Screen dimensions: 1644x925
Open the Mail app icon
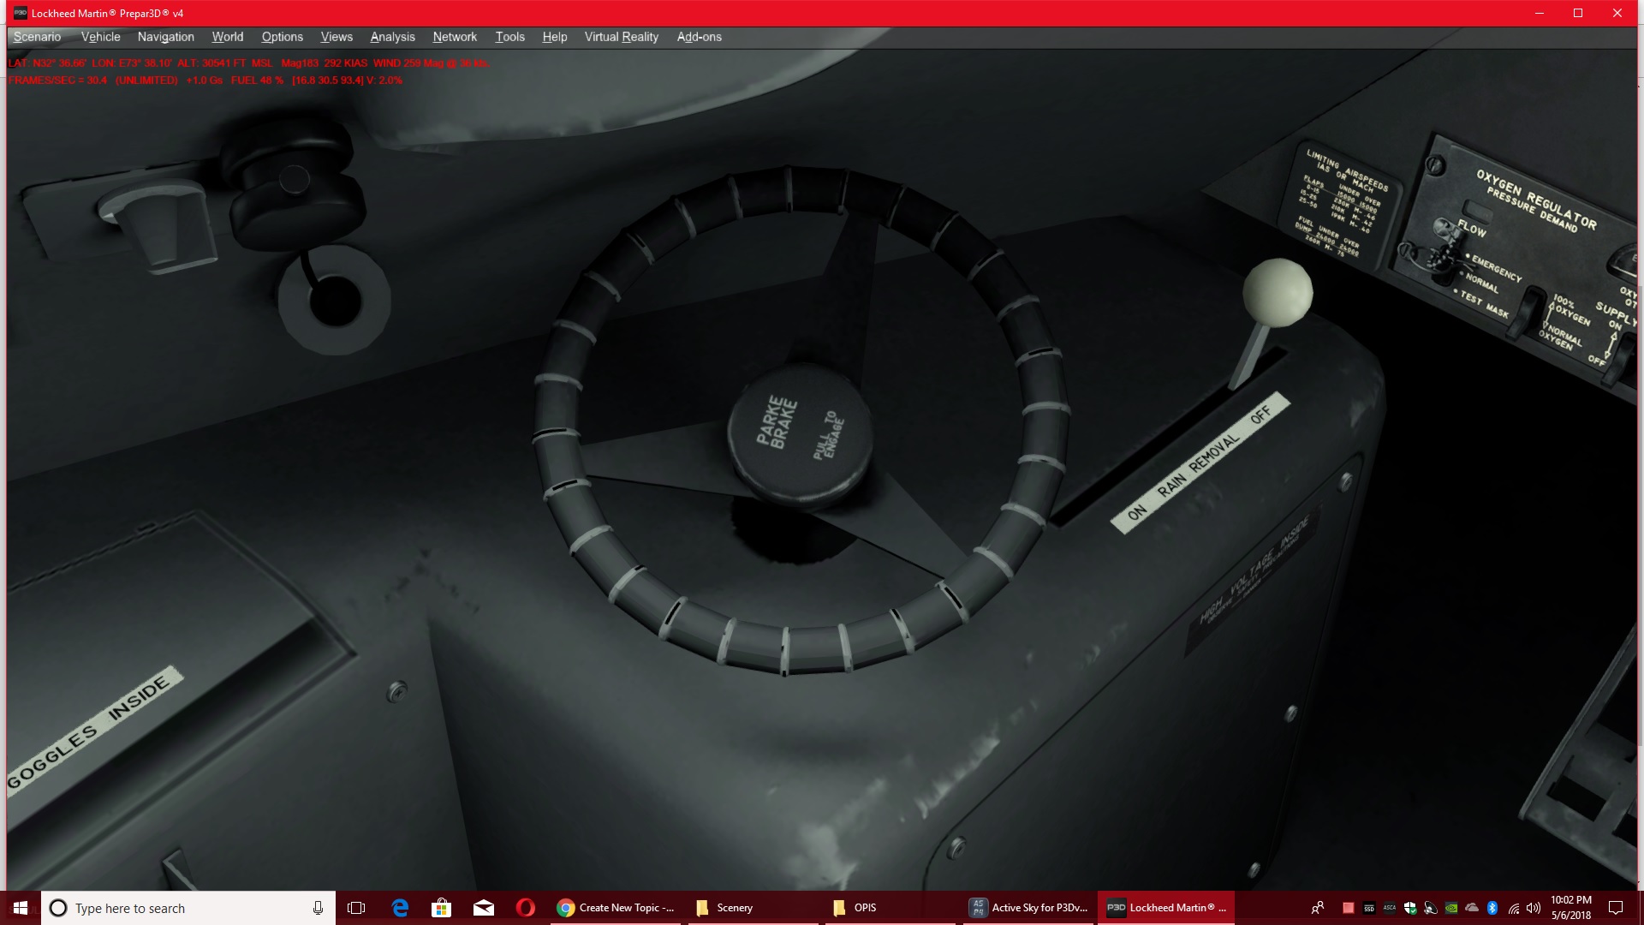pyautogui.click(x=484, y=908)
